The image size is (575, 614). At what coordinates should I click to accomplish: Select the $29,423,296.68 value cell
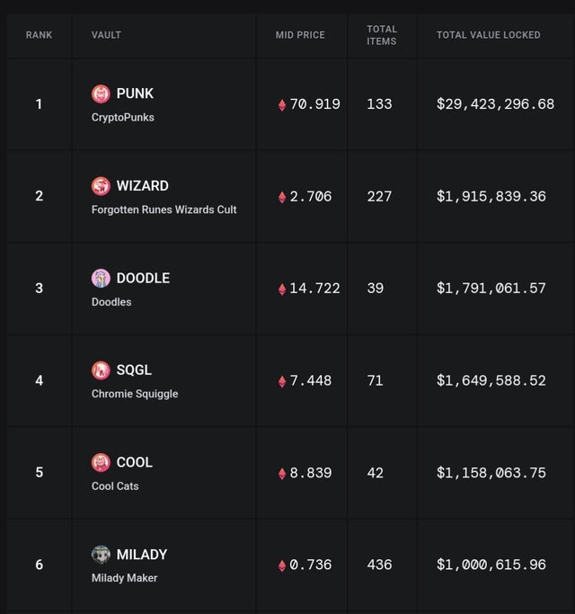[495, 104]
